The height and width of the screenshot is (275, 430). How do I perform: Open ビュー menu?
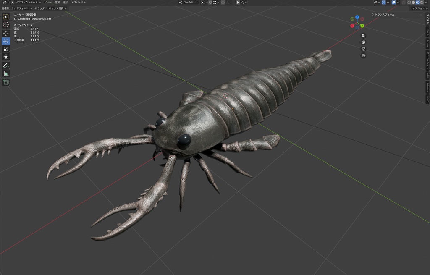point(48,3)
